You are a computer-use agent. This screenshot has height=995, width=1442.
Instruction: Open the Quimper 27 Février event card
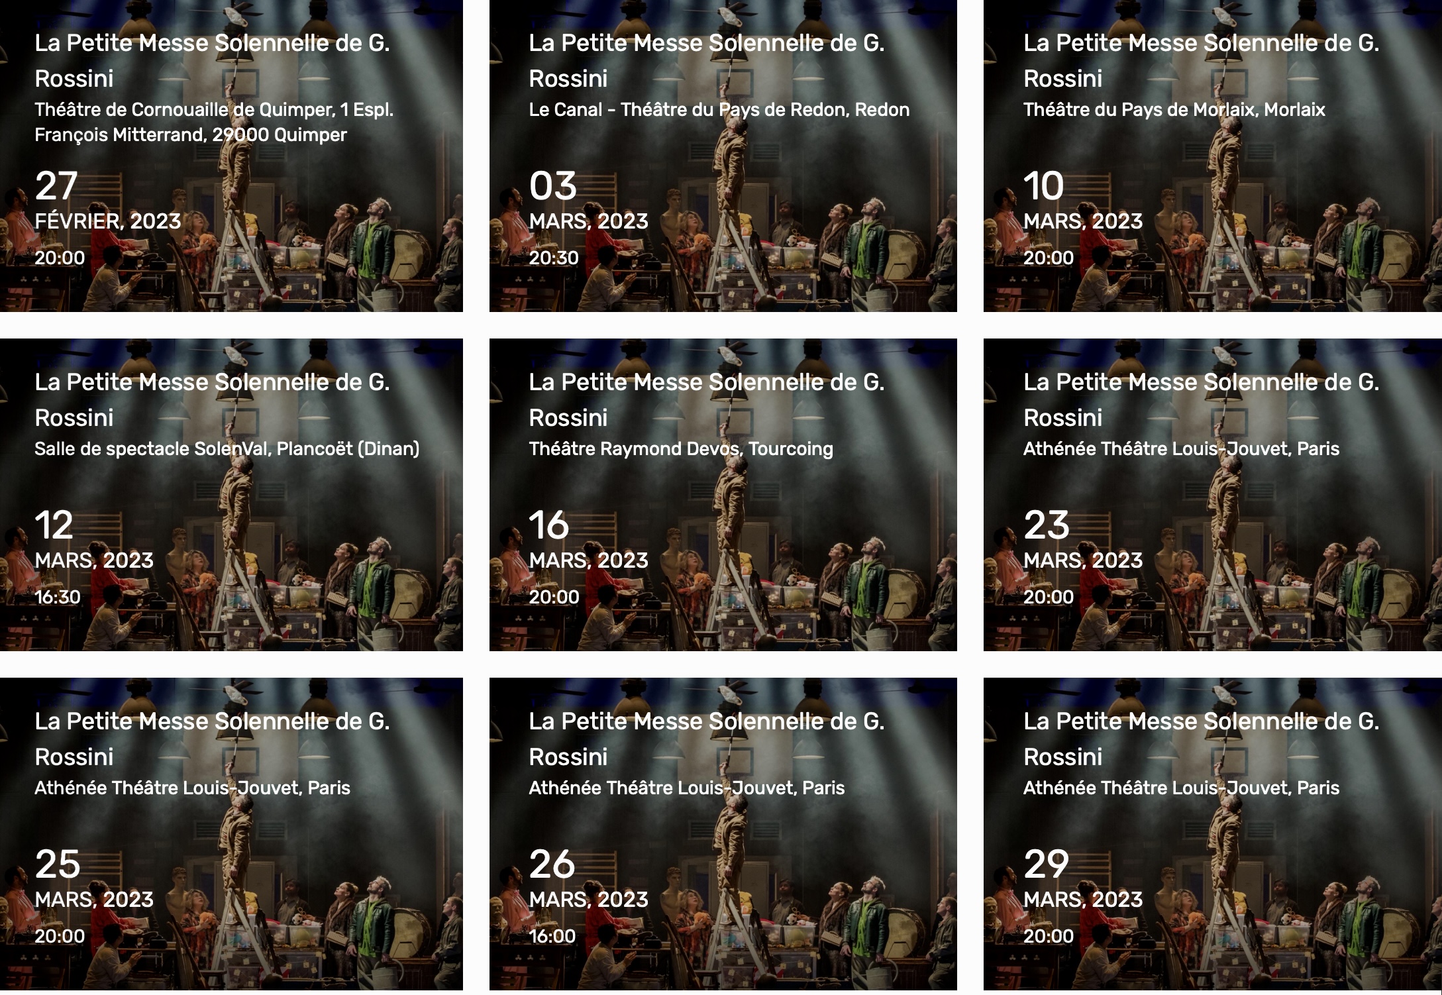[x=231, y=156]
